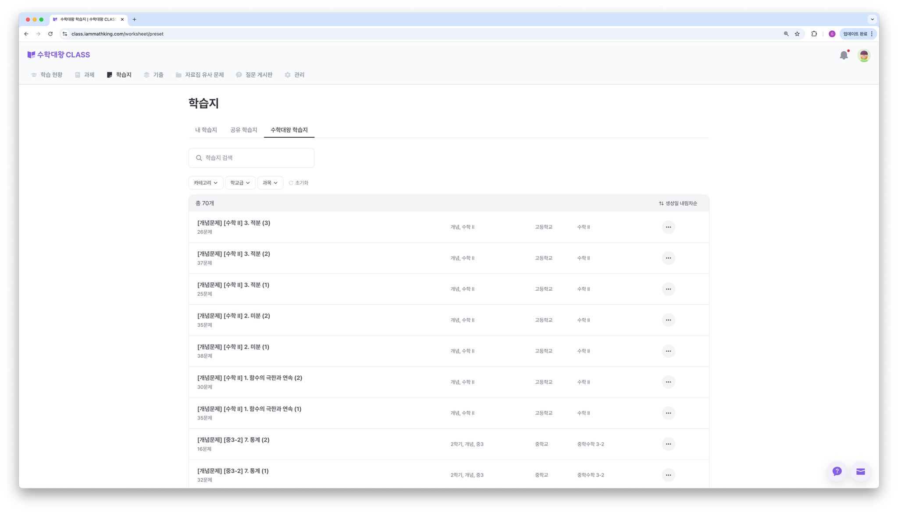Change sort order 생성일 내림차순
898x513 pixels.
(x=678, y=203)
